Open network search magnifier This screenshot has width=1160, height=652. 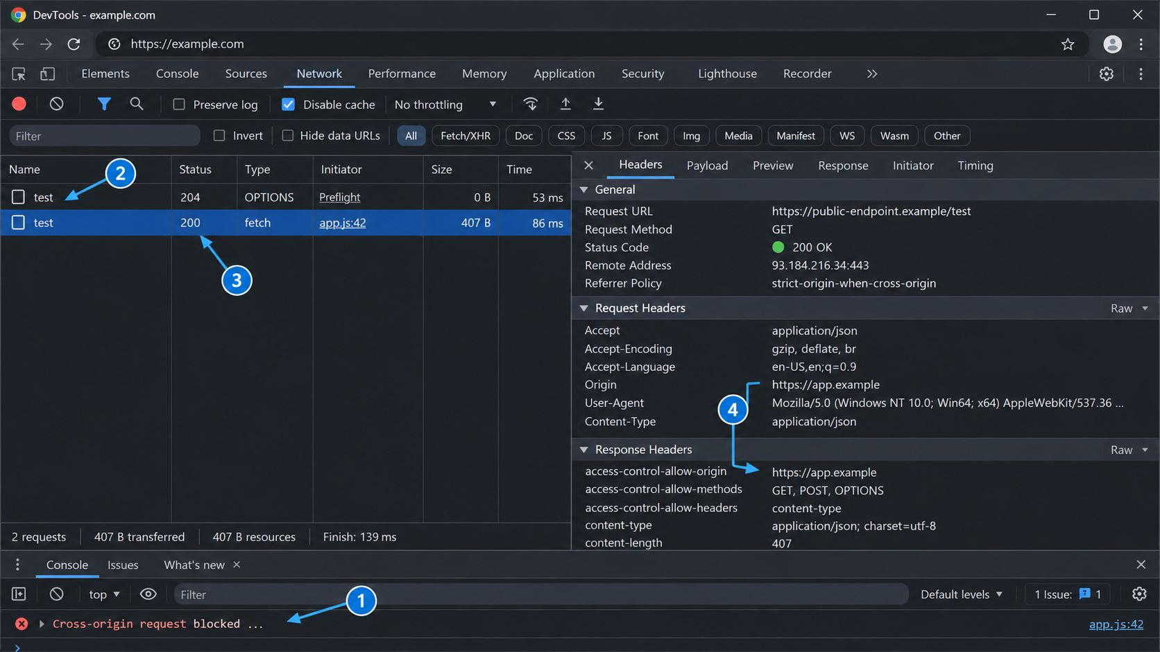point(137,104)
